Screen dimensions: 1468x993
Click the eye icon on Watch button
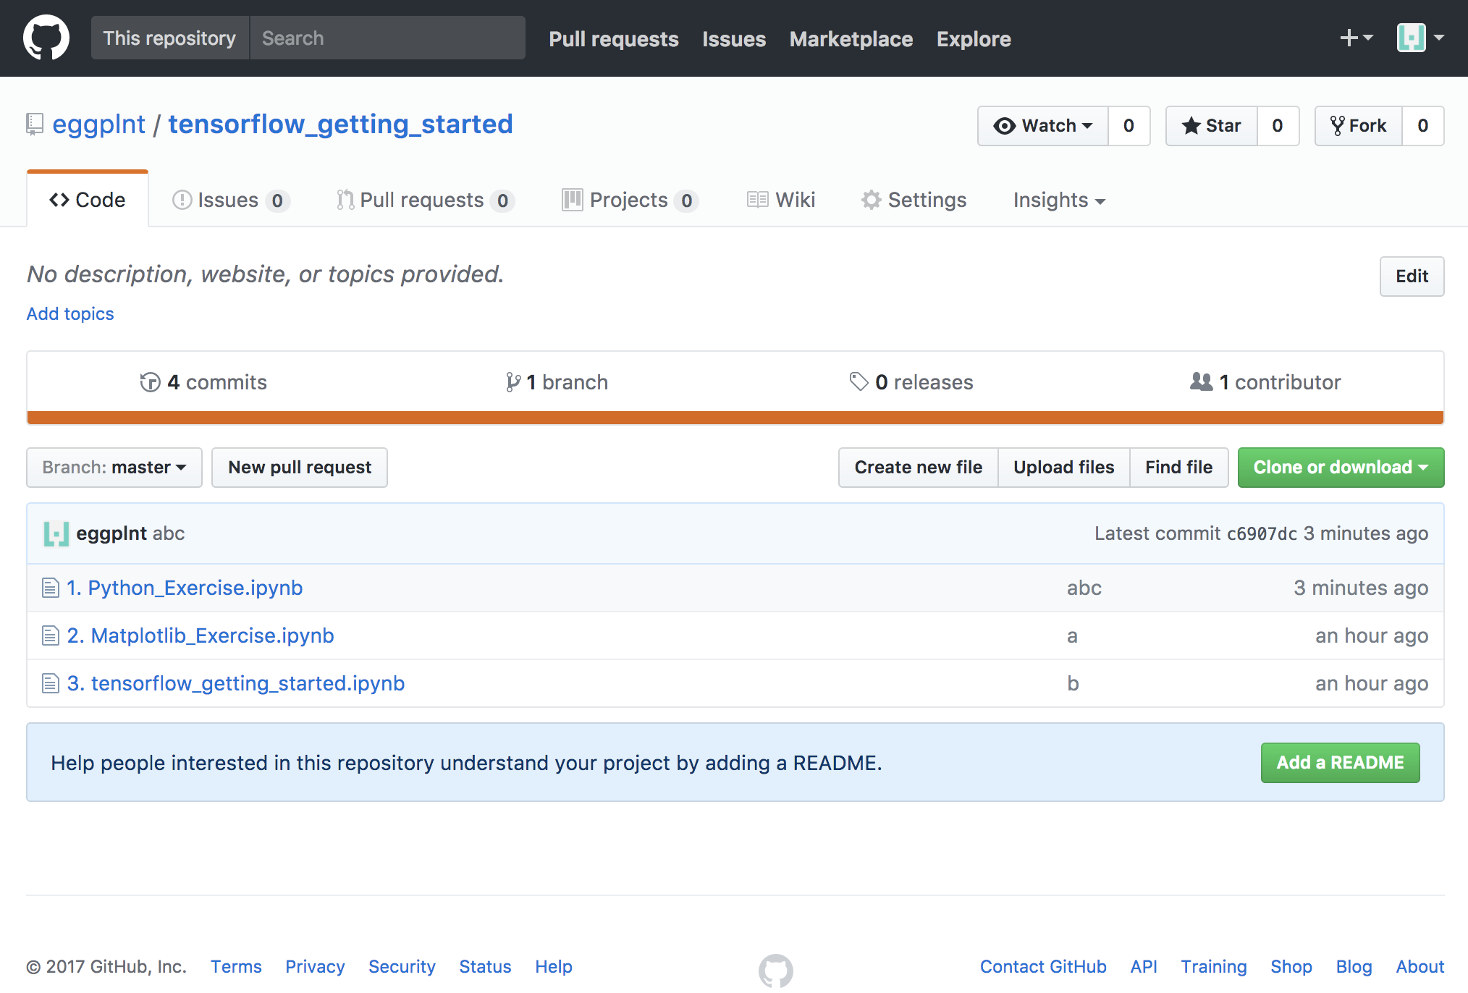[1004, 126]
